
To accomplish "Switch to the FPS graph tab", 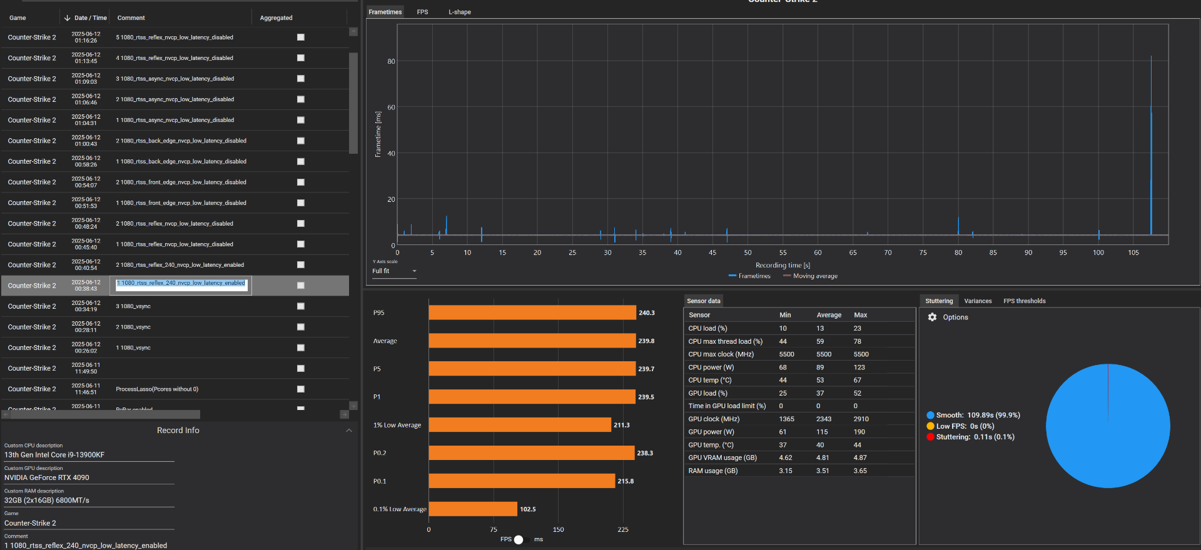I will 423,12.
